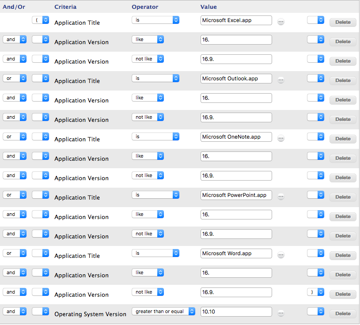Delete the Microsoft OneNote.app criteria row
The width and height of the screenshot is (360, 325).
click(x=343, y=139)
